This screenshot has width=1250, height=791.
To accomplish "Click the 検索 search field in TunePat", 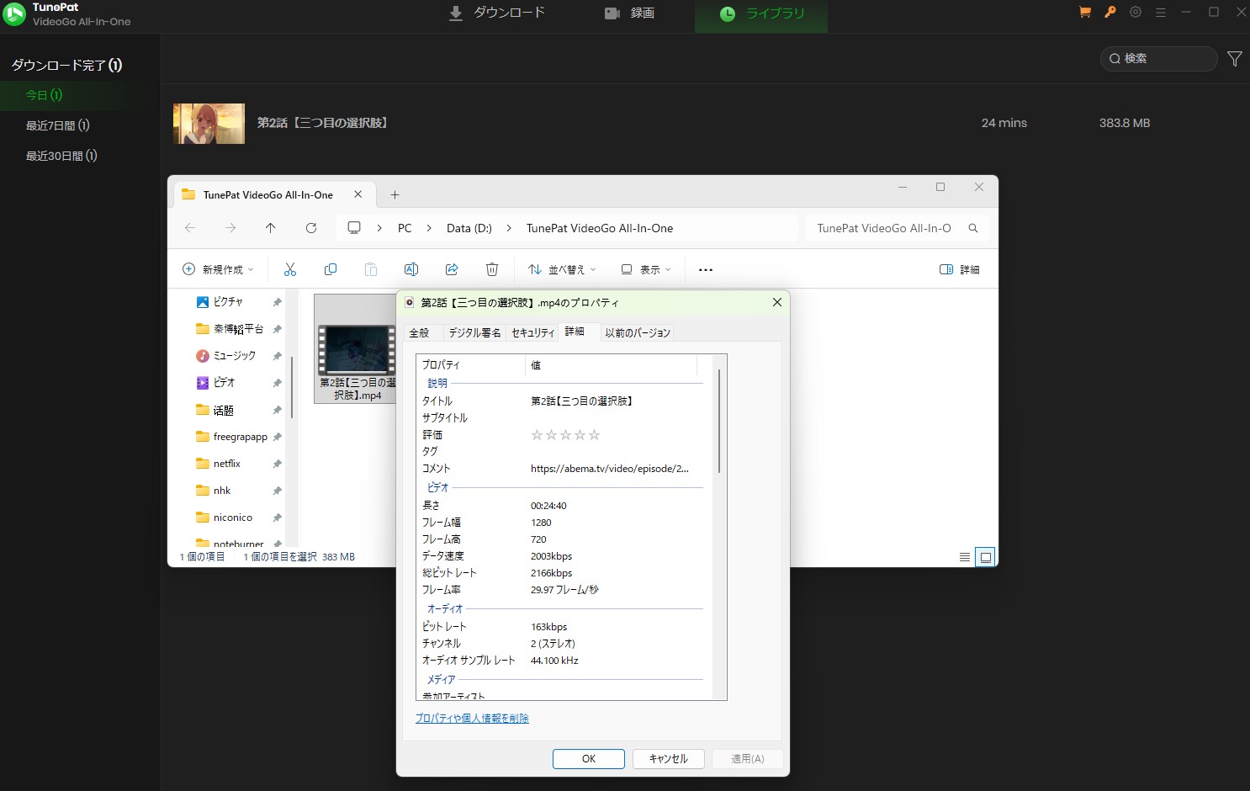I will tap(1164, 58).
